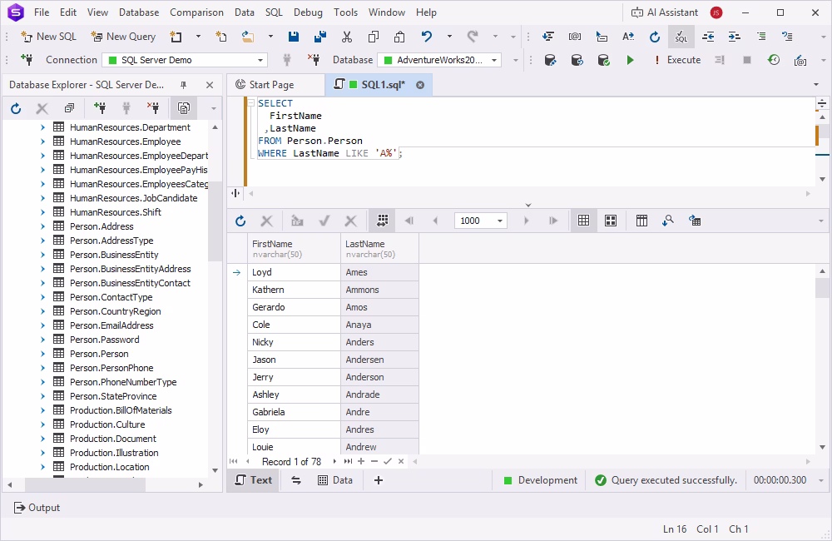Open the Database menu
The width and height of the screenshot is (832, 541).
138,12
